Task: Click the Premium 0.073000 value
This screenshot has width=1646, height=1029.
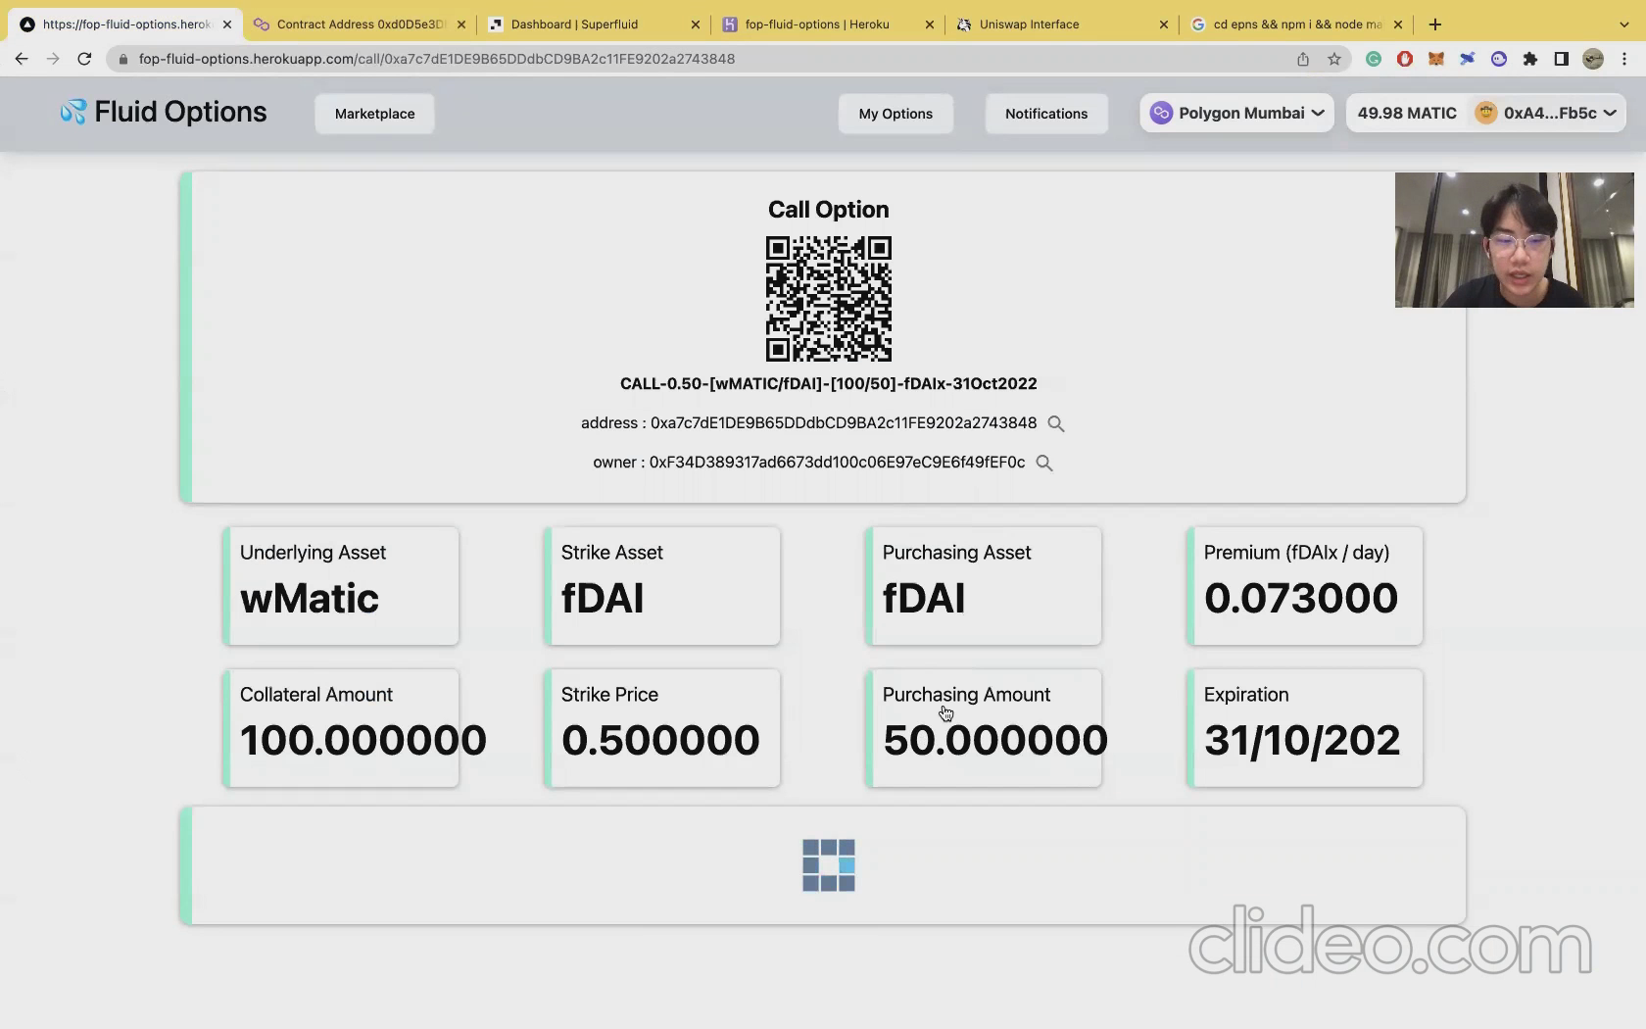Action: pyautogui.click(x=1301, y=599)
